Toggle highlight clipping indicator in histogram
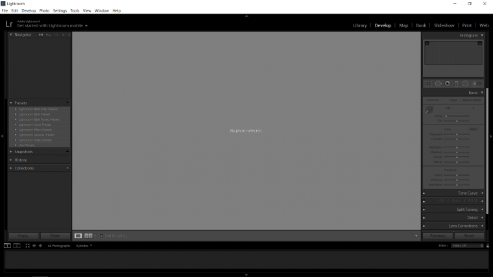Image resolution: width=493 pixels, height=277 pixels. pos(480,43)
